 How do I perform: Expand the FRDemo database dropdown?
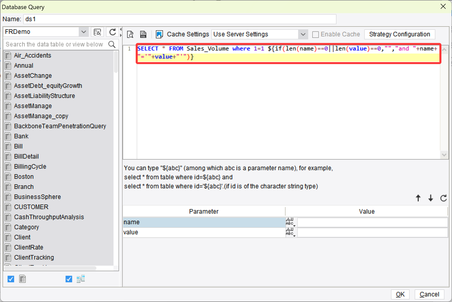pos(83,32)
